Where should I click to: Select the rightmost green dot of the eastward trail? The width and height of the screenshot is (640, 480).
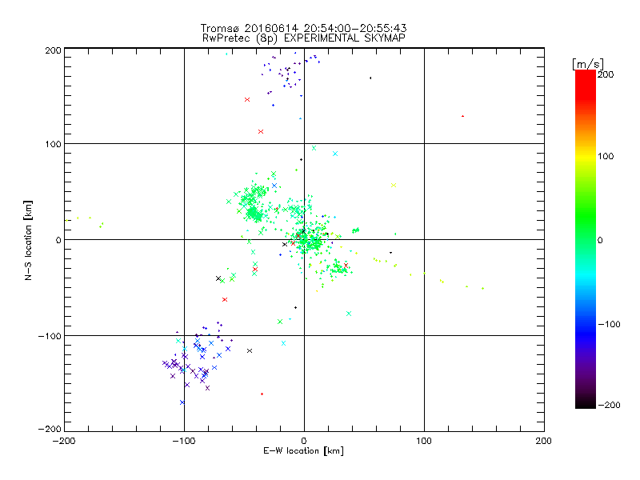tap(483, 289)
